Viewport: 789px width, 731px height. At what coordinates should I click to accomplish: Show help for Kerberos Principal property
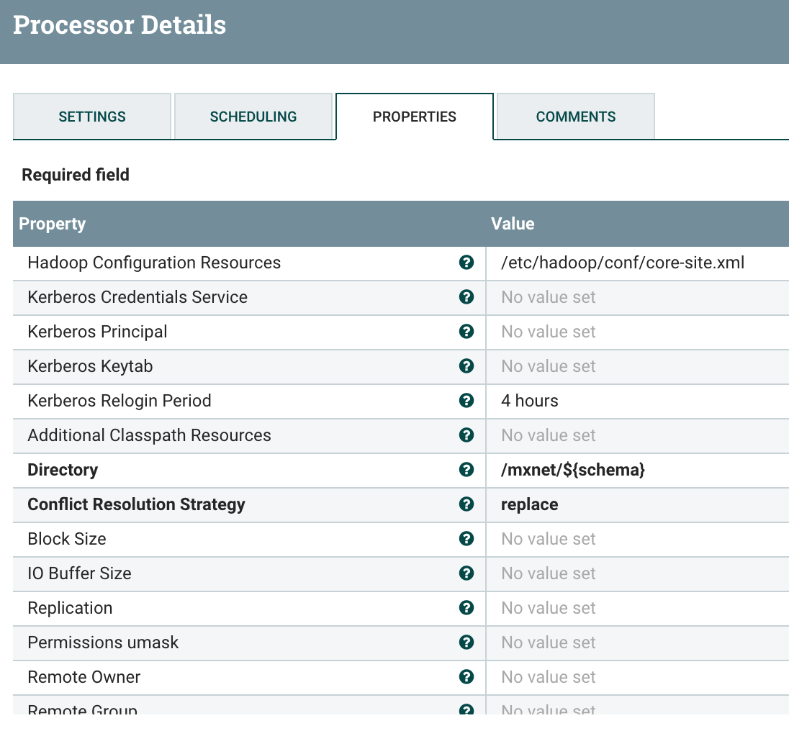466,332
